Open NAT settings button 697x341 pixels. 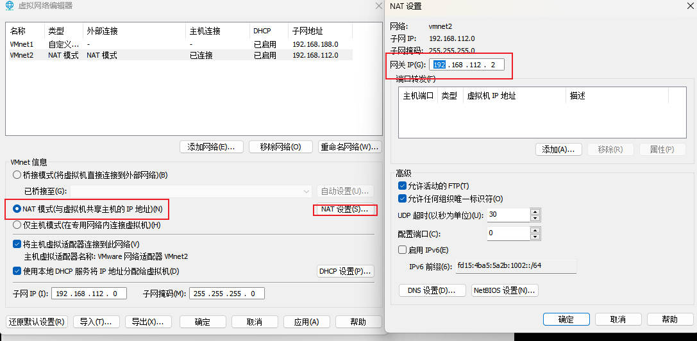pyautogui.click(x=345, y=210)
